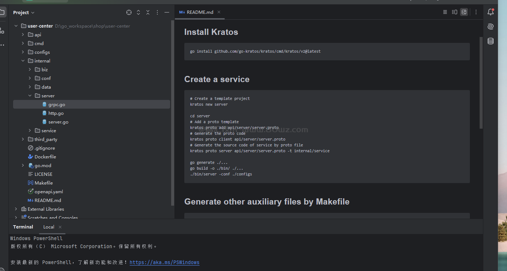Collapse the server folder

(x=30, y=96)
